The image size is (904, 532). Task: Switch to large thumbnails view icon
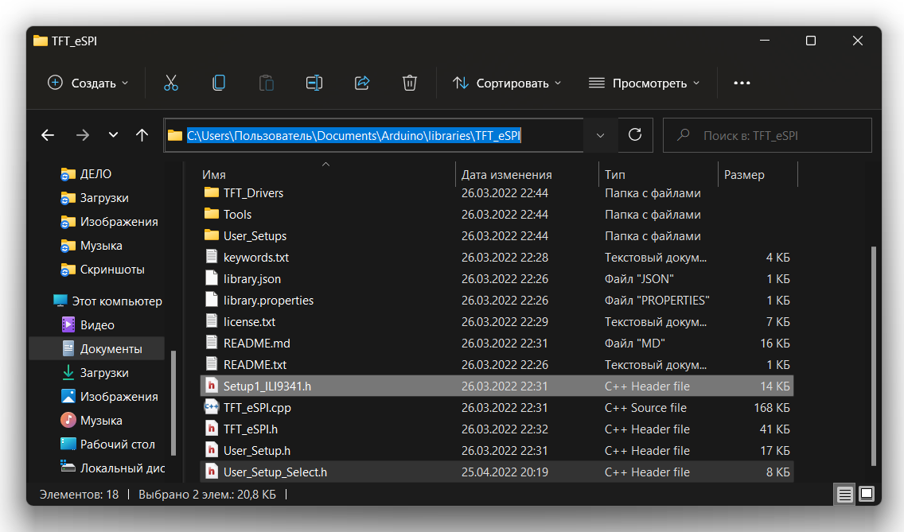click(x=867, y=494)
